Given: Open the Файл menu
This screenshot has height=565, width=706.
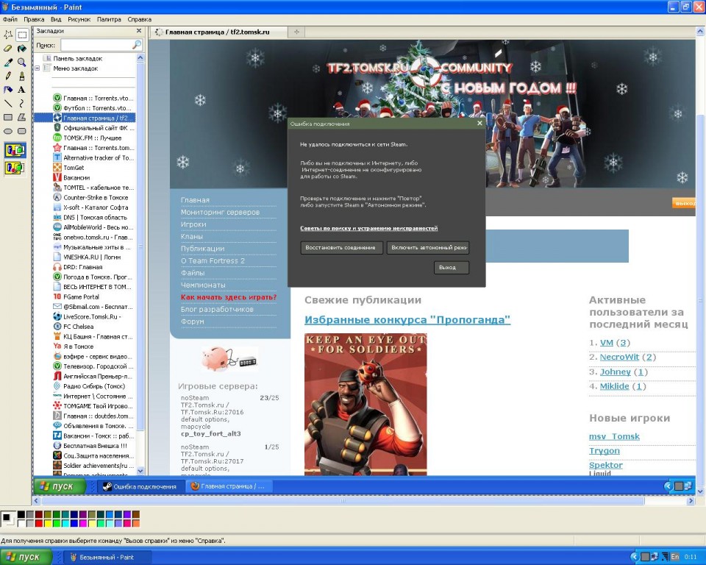Looking at the screenshot, I should point(10,19).
